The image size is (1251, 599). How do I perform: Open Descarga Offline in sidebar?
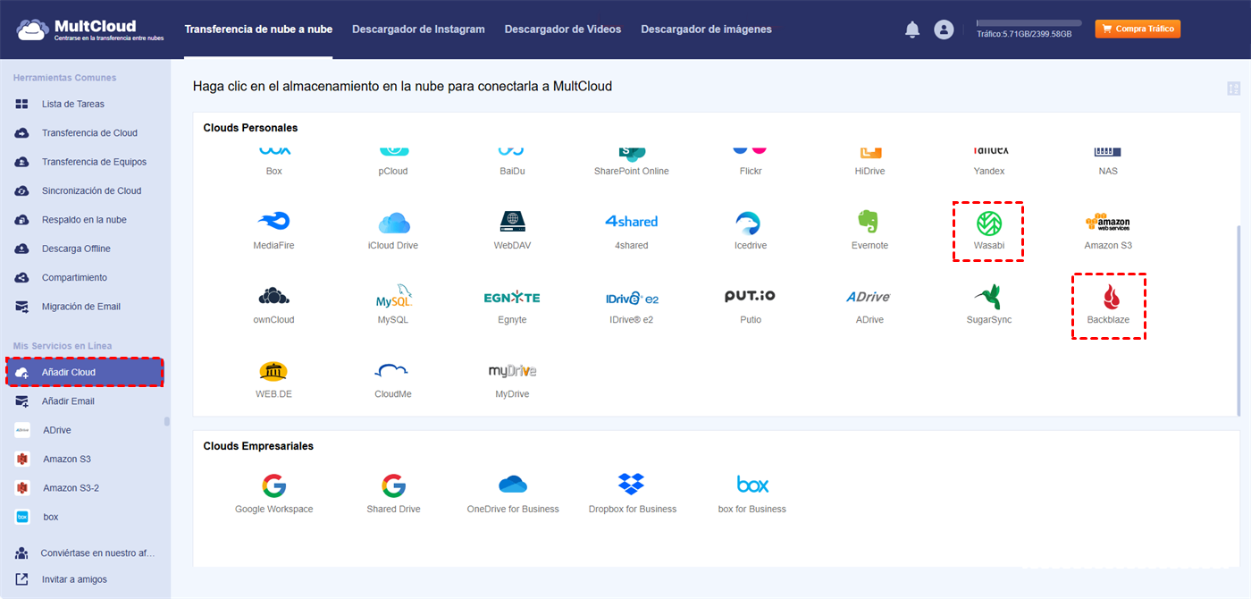(x=86, y=249)
